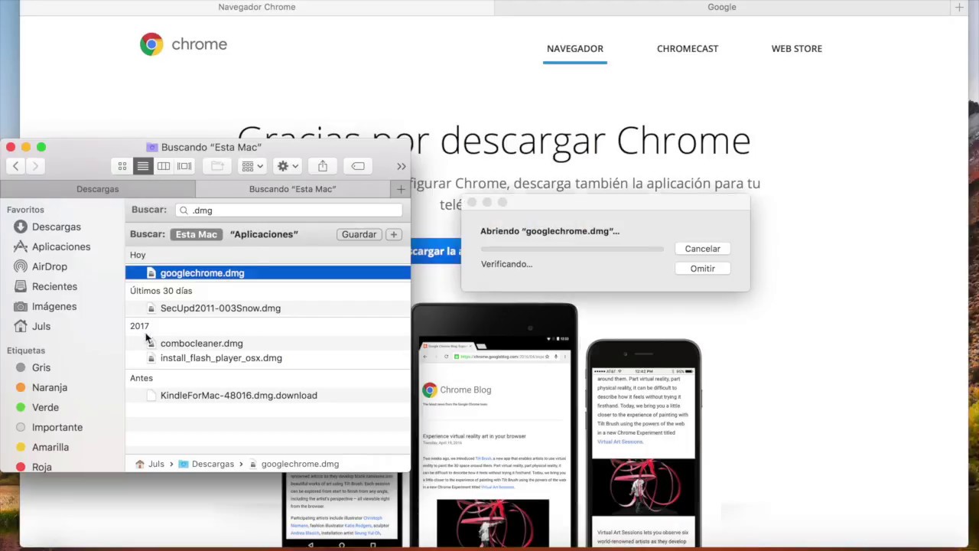Click Omitir to skip verification
The image size is (979, 551).
pos(702,269)
